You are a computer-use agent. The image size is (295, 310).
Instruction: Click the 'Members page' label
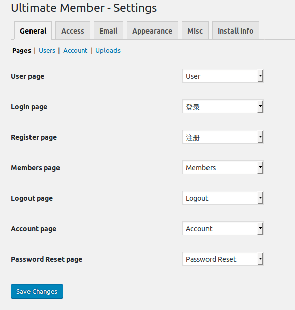(36, 168)
